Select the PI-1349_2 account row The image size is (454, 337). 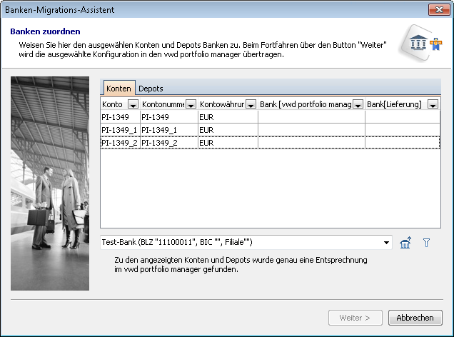click(119, 143)
